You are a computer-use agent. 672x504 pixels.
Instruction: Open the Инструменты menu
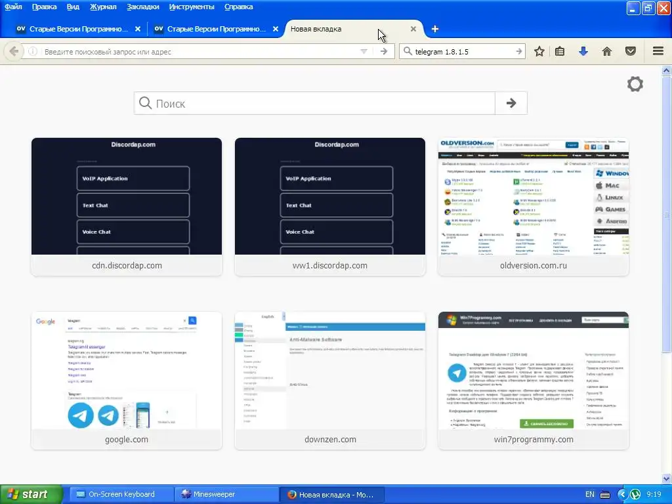pos(192,7)
